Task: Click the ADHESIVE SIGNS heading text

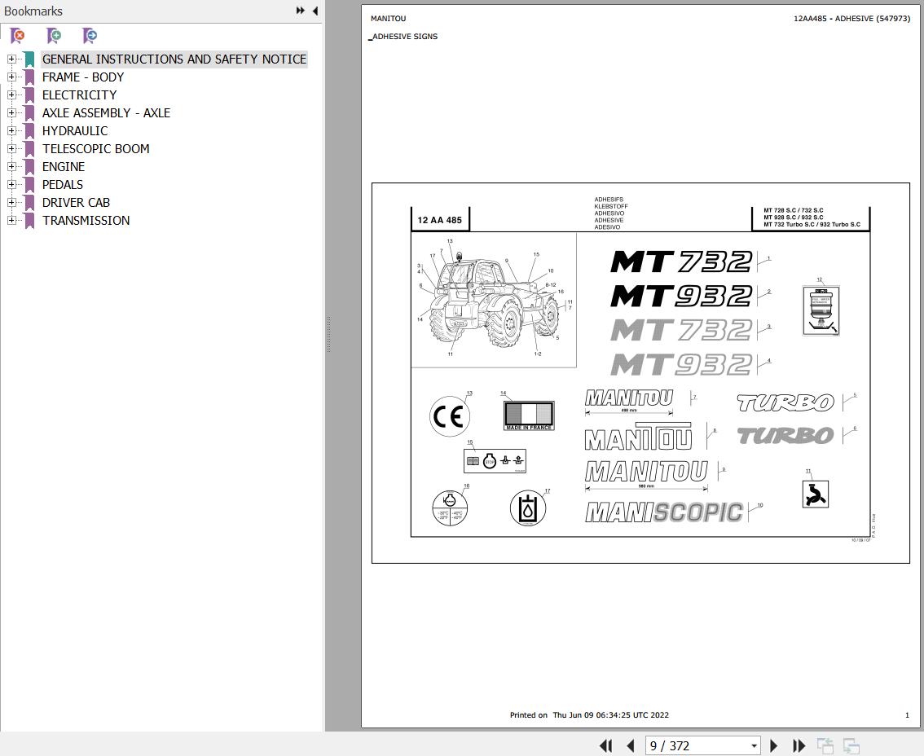Action: pos(405,37)
